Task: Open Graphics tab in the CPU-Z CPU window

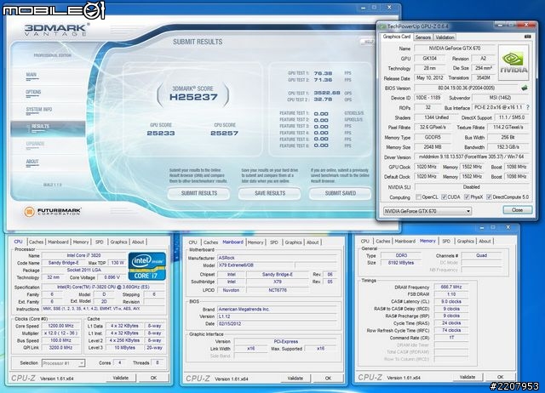Action: (x=118, y=242)
